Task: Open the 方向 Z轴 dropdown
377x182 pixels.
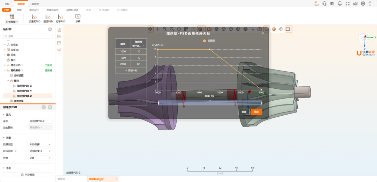Action: (40, 158)
